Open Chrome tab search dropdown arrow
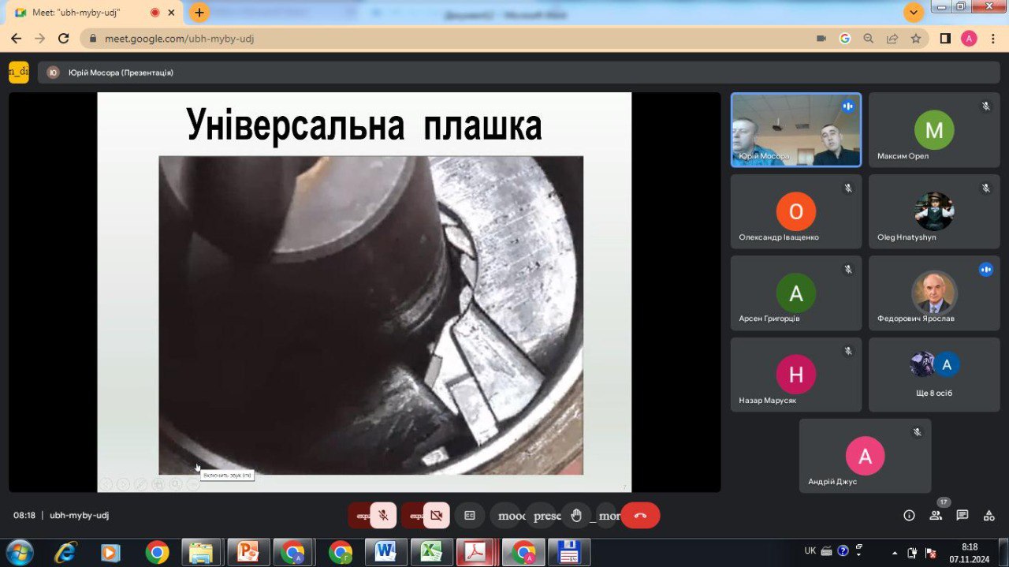 (x=914, y=13)
